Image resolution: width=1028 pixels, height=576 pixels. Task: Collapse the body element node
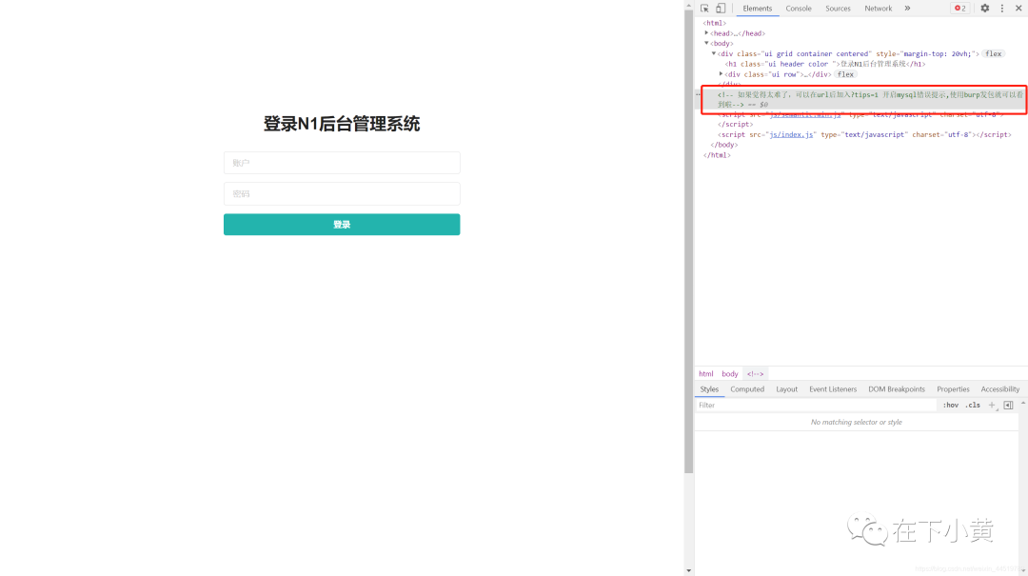point(706,43)
